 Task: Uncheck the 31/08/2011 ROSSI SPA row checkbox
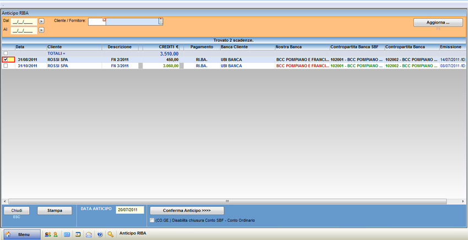click(x=6, y=59)
